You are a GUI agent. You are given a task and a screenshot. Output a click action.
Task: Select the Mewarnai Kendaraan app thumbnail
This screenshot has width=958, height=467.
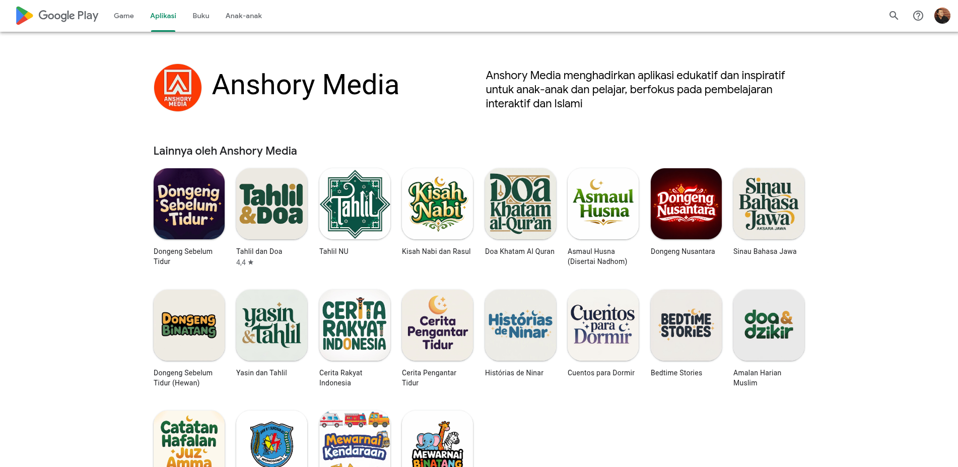[355, 439]
